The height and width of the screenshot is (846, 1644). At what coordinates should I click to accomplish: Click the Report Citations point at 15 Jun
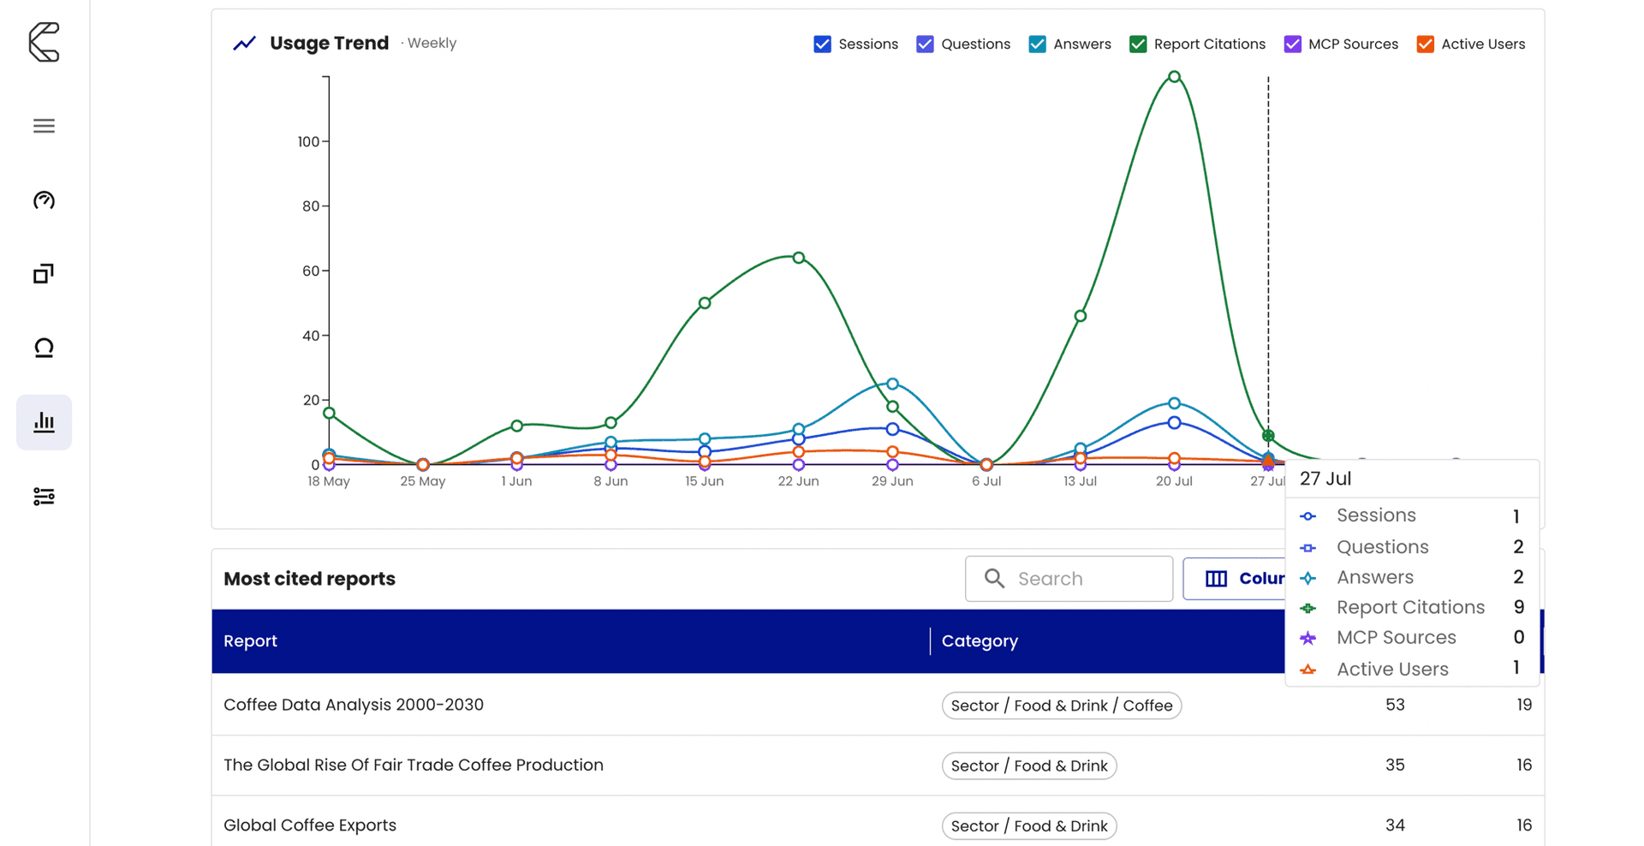click(705, 303)
